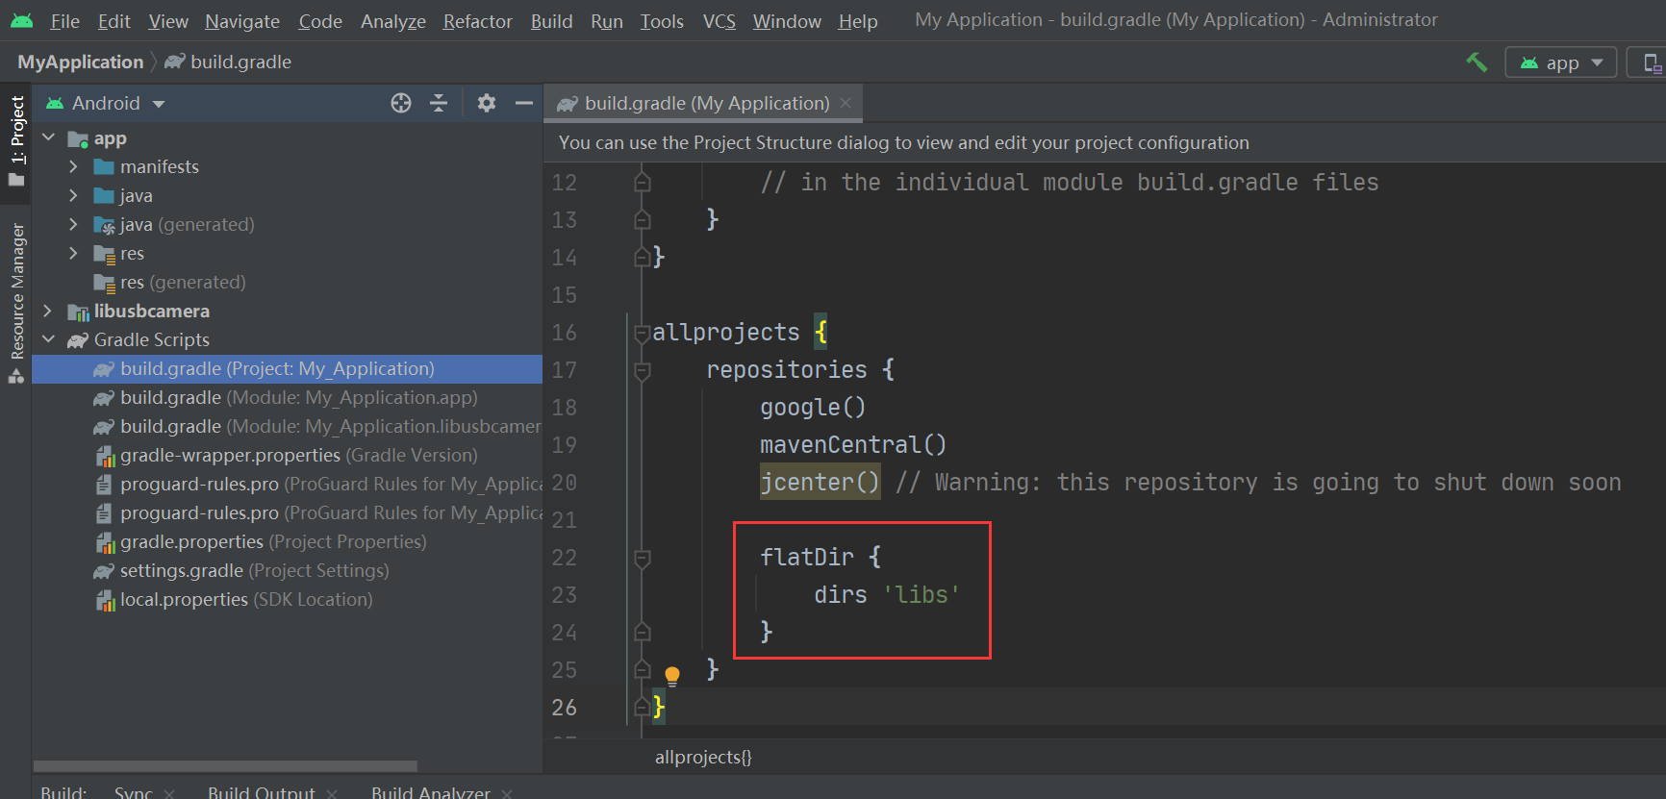Select the manifests folder icon

point(104,167)
